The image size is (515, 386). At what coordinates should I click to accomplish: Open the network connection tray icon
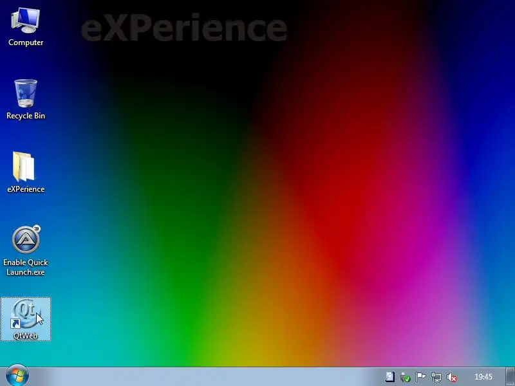coord(436,377)
